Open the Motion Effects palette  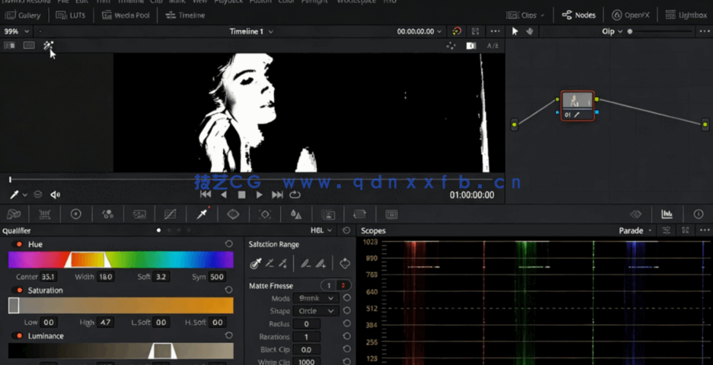(x=139, y=214)
